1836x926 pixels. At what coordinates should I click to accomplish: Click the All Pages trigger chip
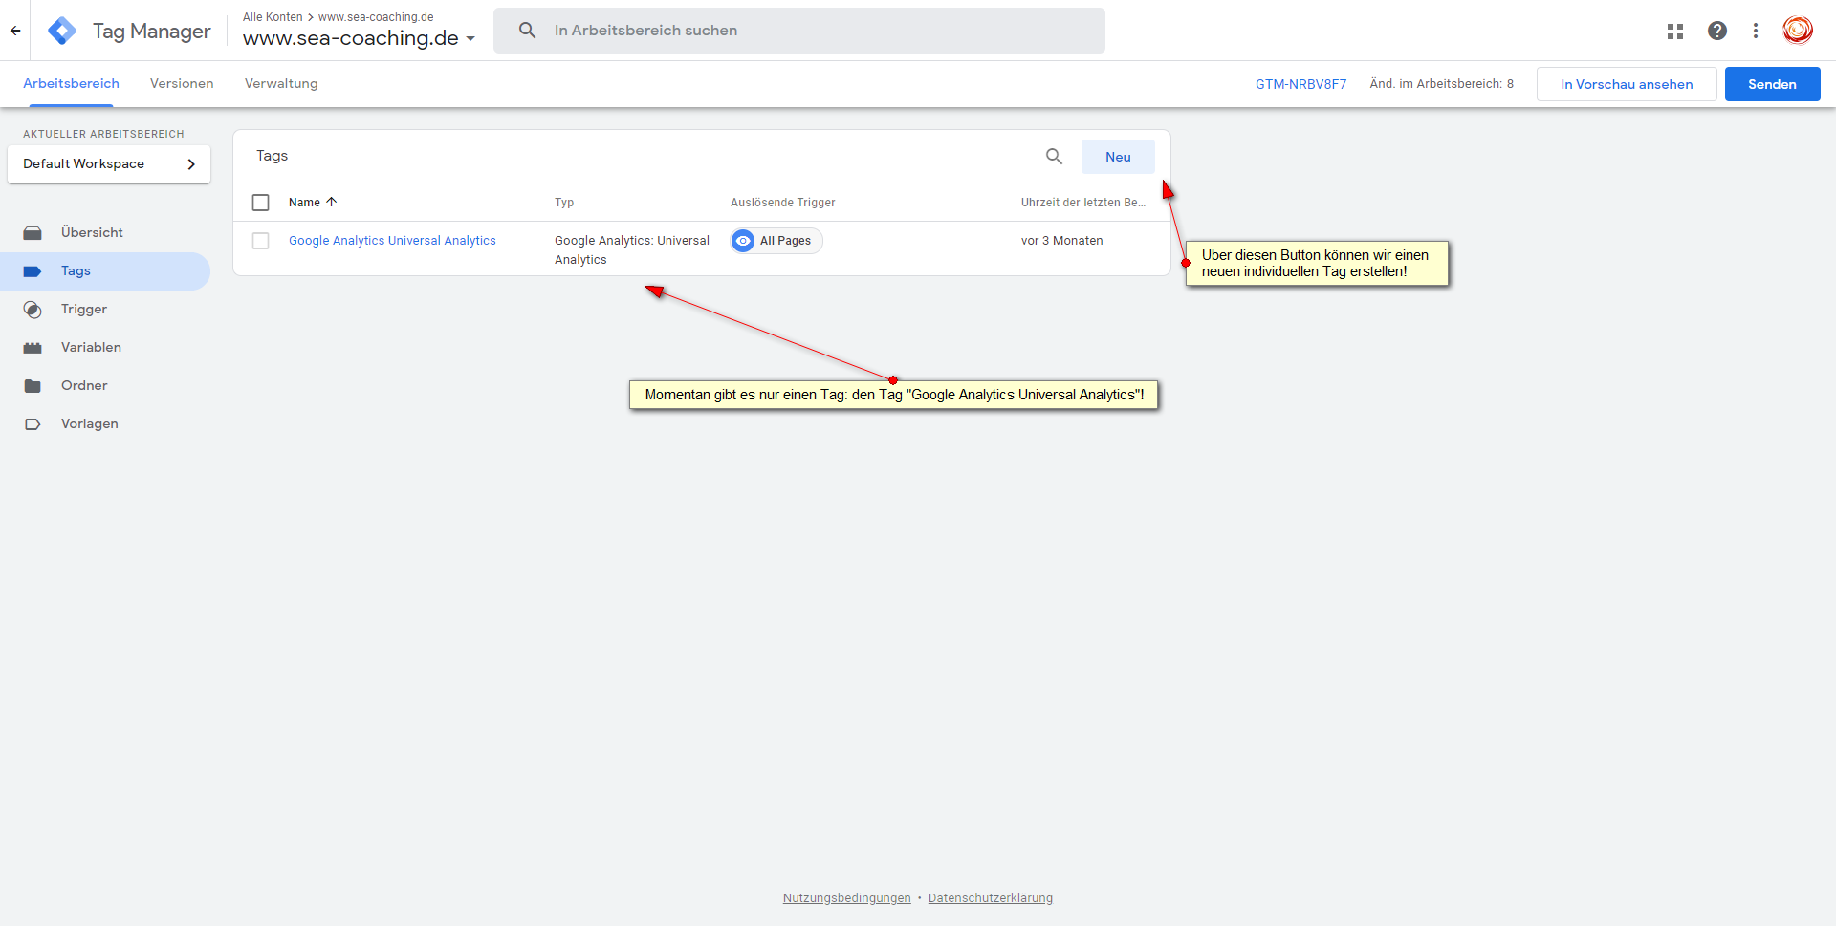coord(776,241)
